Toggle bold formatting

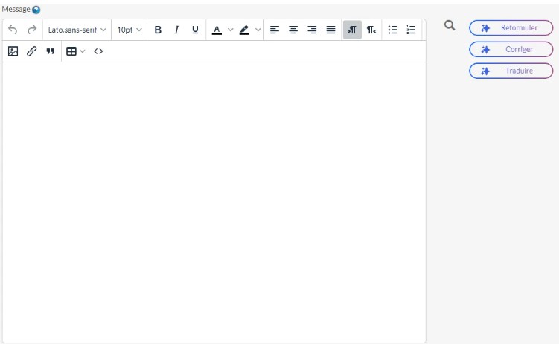click(158, 30)
